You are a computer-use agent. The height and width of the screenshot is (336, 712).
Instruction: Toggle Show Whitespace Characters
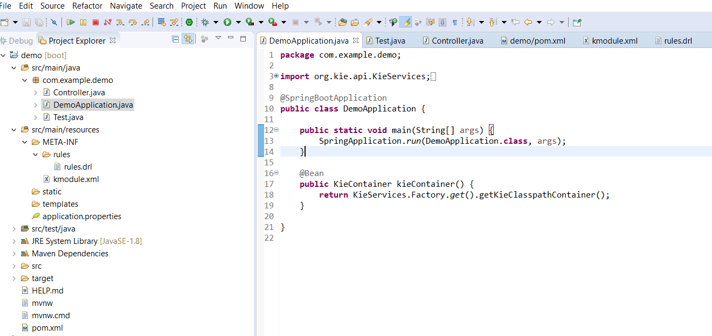[455, 22]
